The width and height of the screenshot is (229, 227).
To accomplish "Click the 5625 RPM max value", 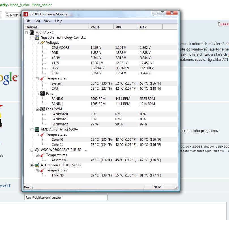I will [x=147, y=99].
